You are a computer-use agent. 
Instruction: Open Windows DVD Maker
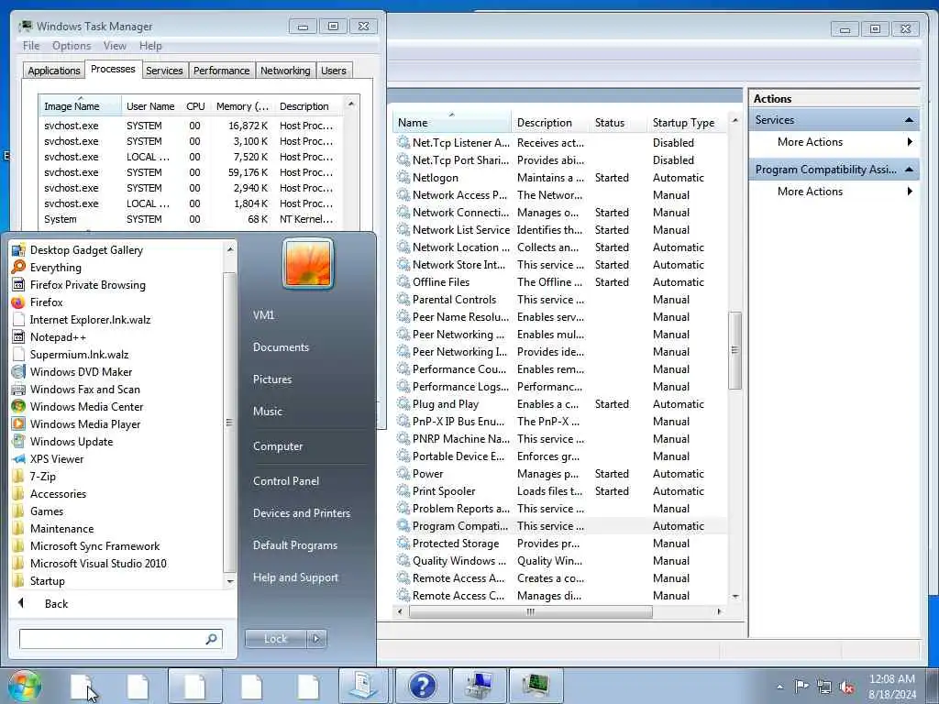[x=81, y=372]
